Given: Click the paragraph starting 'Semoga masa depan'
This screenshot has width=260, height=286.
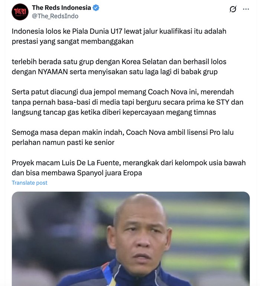Looking at the screenshot, I should click(123, 137).
